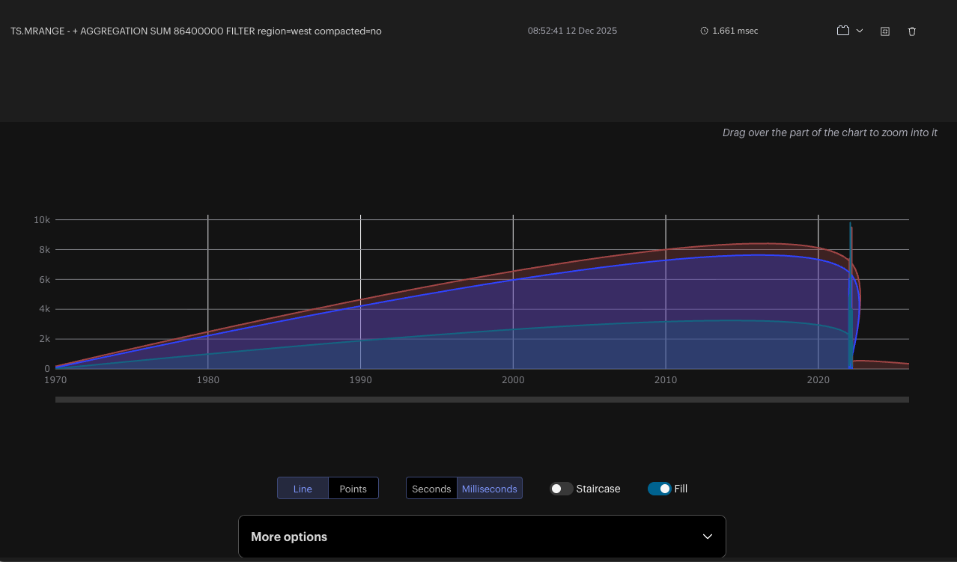The image size is (957, 562).
Task: Click the plugin view type icon
Action: [843, 31]
